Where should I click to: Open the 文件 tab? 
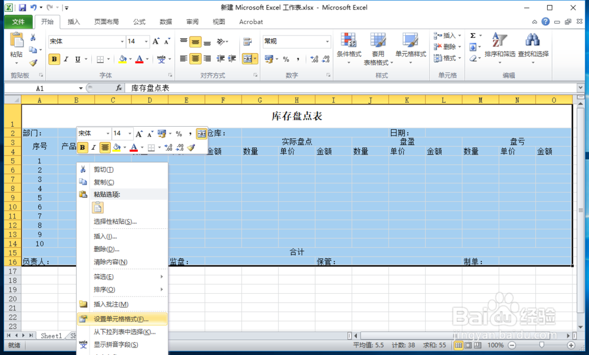[18, 22]
